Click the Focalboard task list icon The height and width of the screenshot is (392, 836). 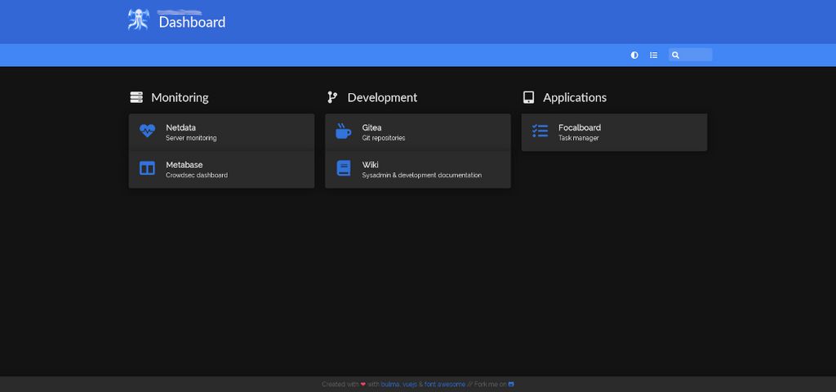pyautogui.click(x=540, y=131)
